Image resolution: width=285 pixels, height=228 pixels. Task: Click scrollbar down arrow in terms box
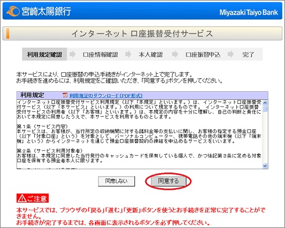(265, 166)
